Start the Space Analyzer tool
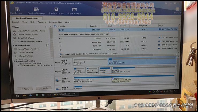 tap(74, 11)
